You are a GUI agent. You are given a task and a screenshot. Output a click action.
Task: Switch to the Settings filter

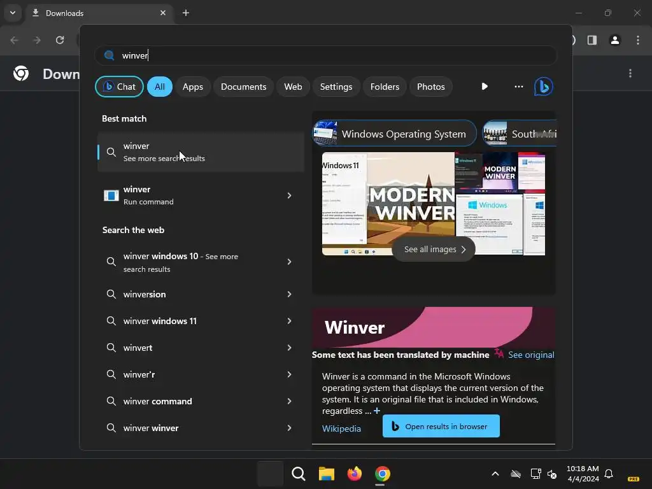(x=336, y=87)
